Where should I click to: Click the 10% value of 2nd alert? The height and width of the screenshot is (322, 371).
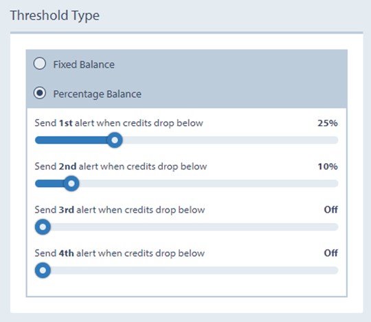coord(328,167)
